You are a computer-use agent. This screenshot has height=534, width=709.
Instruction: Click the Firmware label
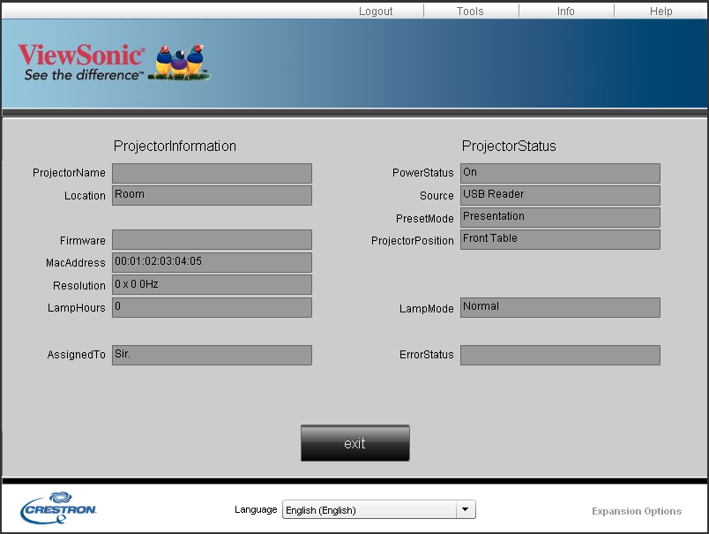coord(82,241)
